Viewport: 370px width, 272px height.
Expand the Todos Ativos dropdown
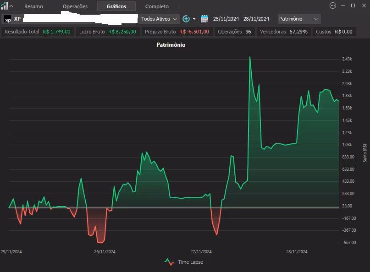159,19
